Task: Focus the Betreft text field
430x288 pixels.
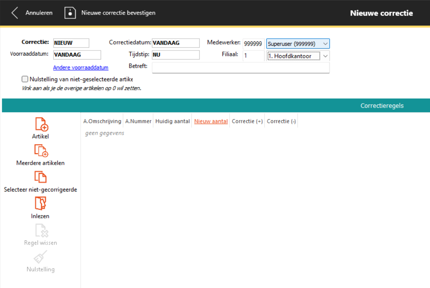Action: point(240,67)
